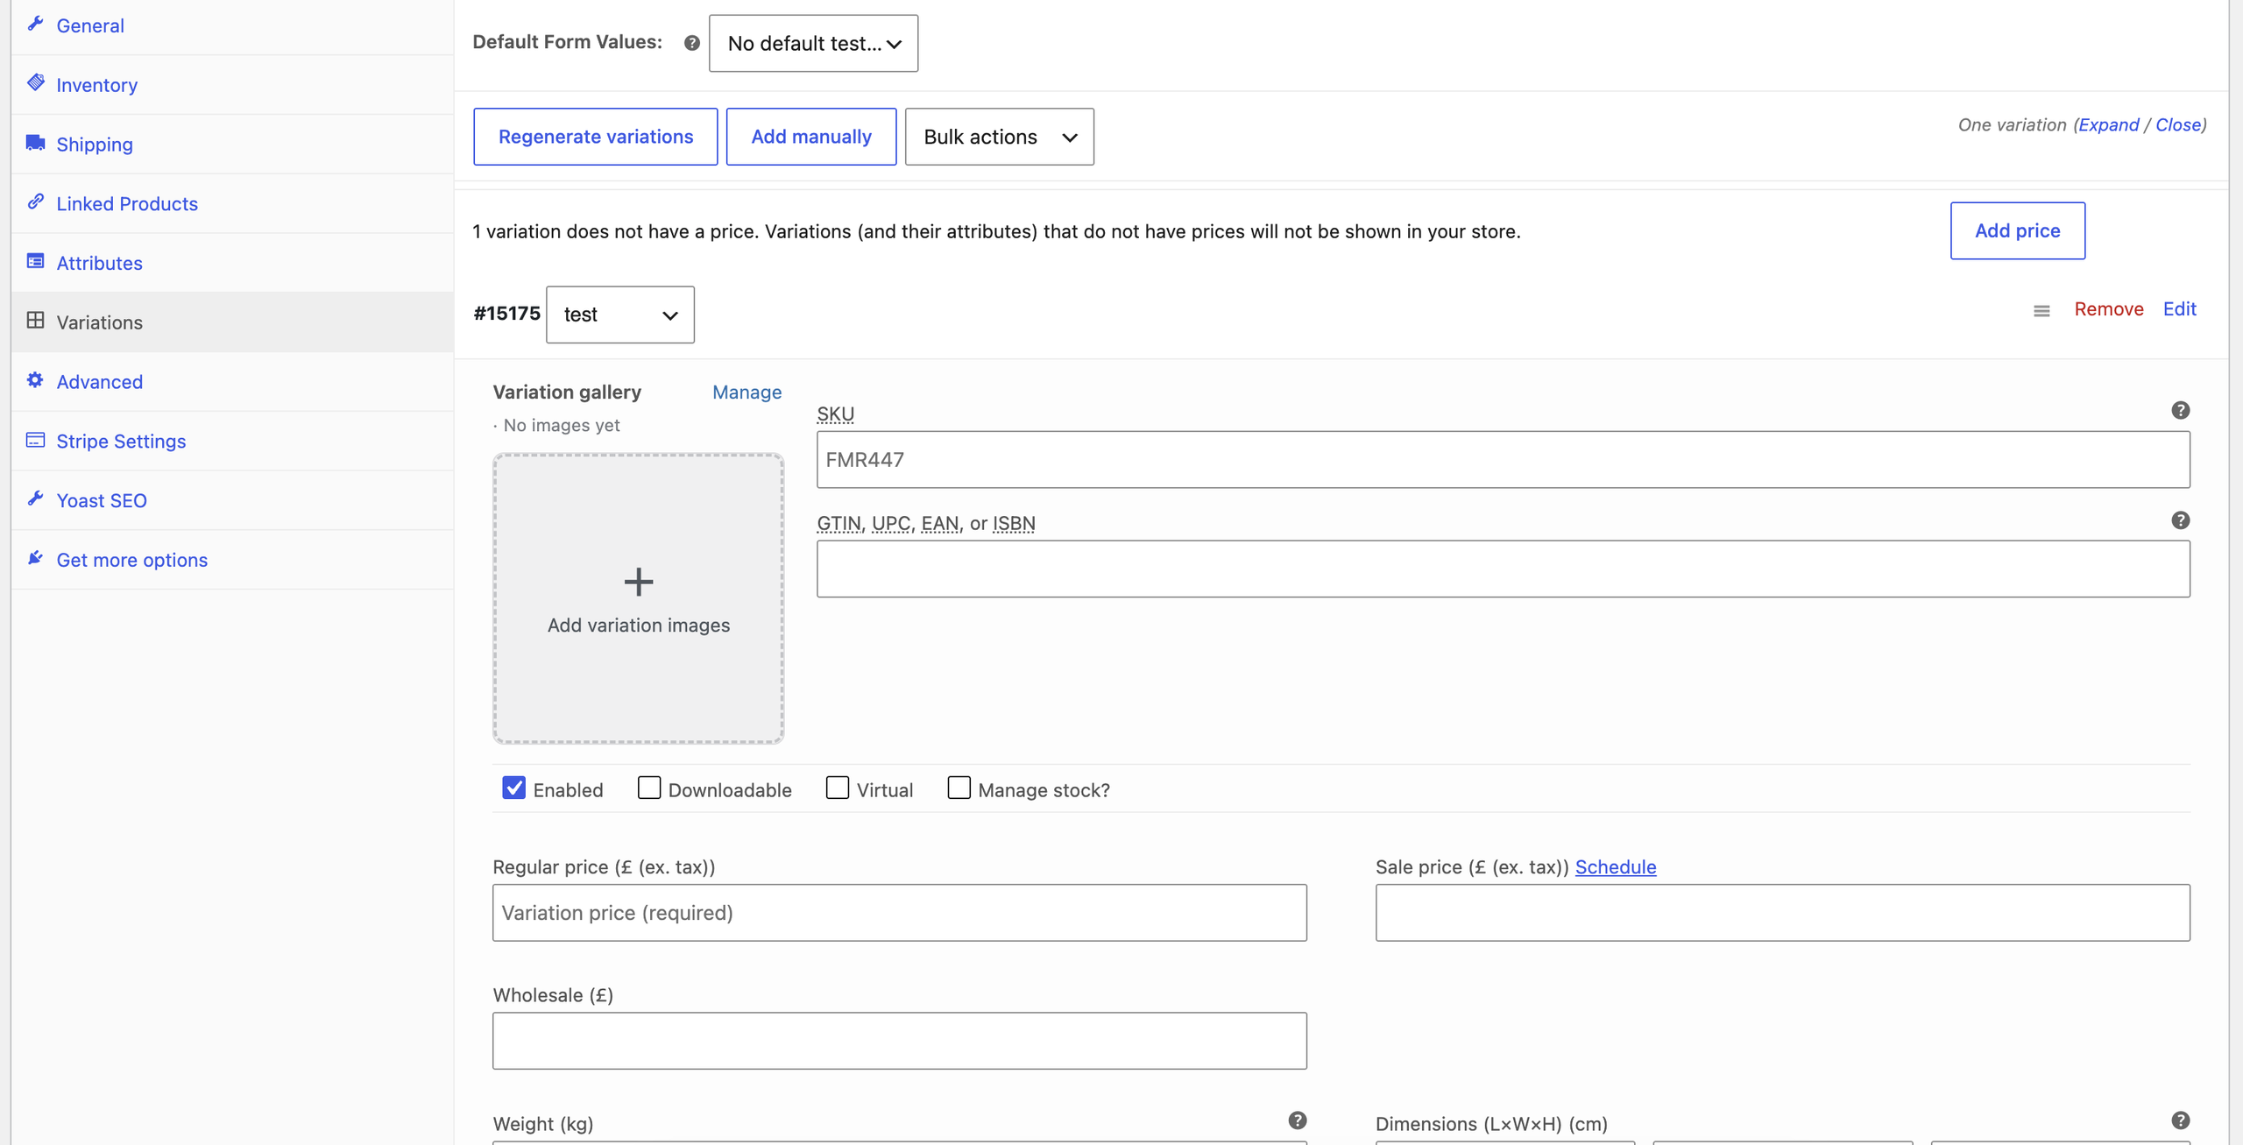The height and width of the screenshot is (1145, 2243).
Task: Click the variation drag handle icon
Action: coord(2041,311)
